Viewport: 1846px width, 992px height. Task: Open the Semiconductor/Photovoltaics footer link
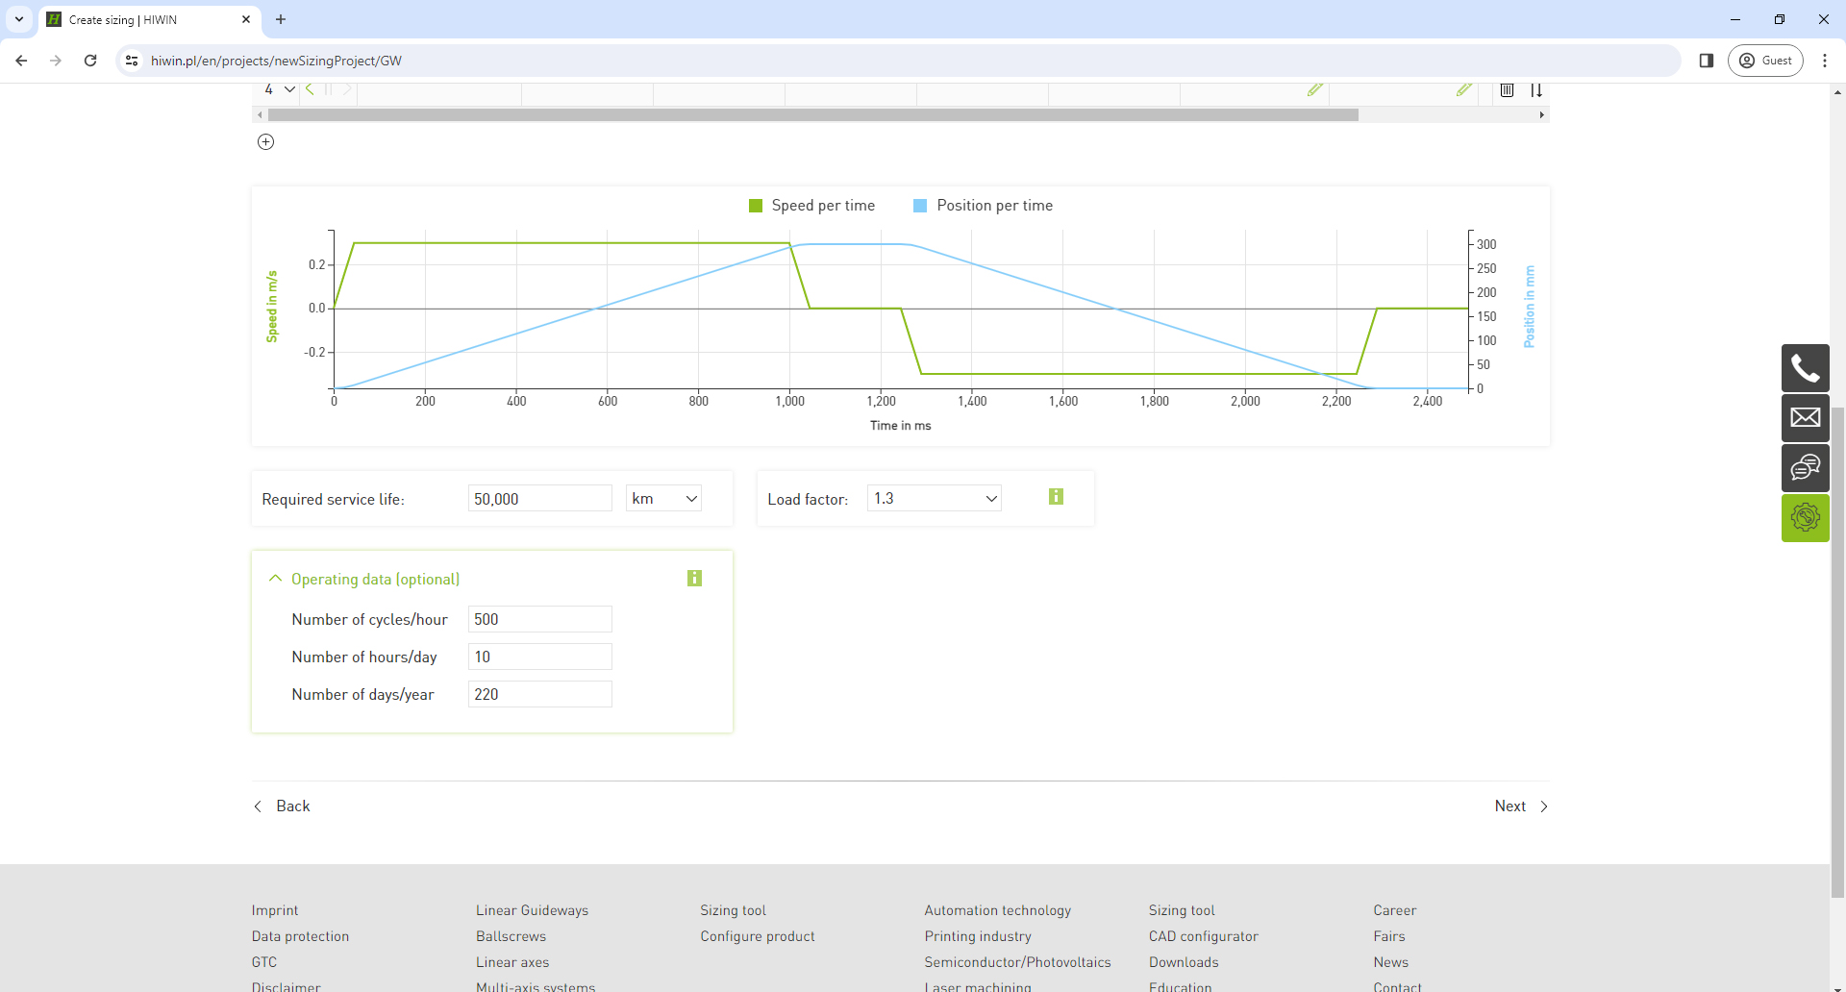1017,962
